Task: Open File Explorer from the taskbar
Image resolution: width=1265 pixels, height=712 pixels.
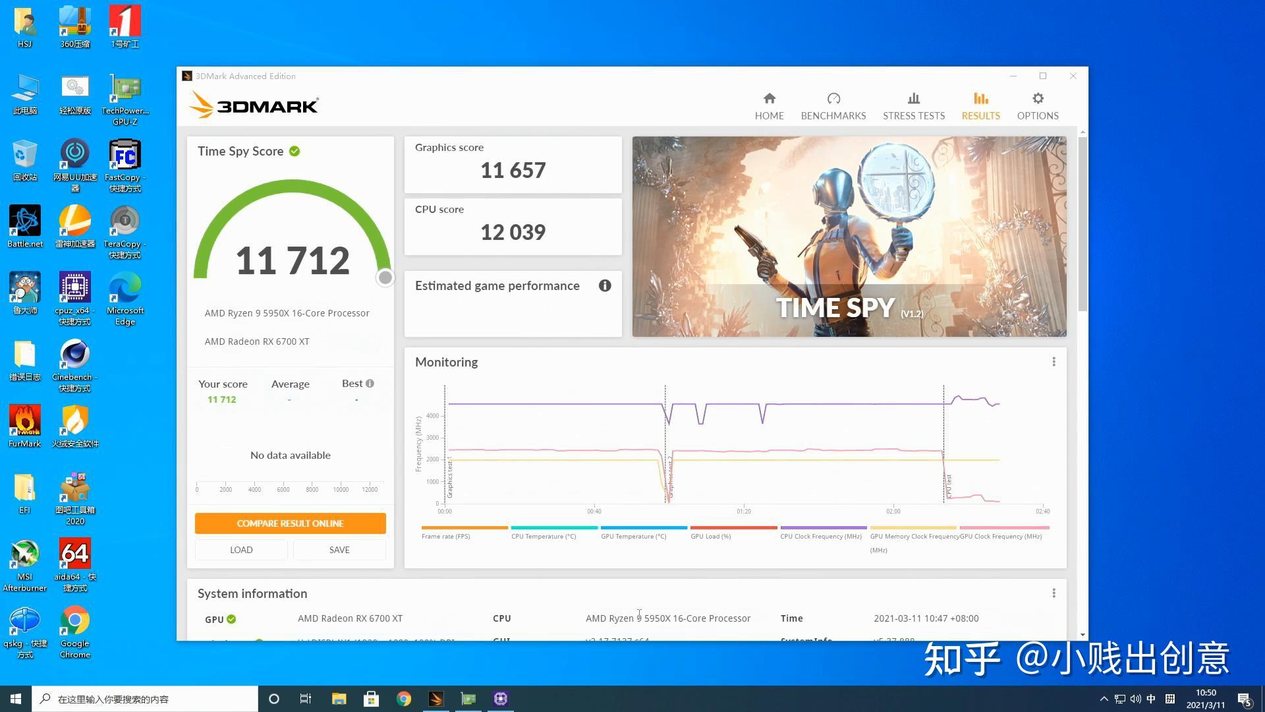Action: click(339, 699)
